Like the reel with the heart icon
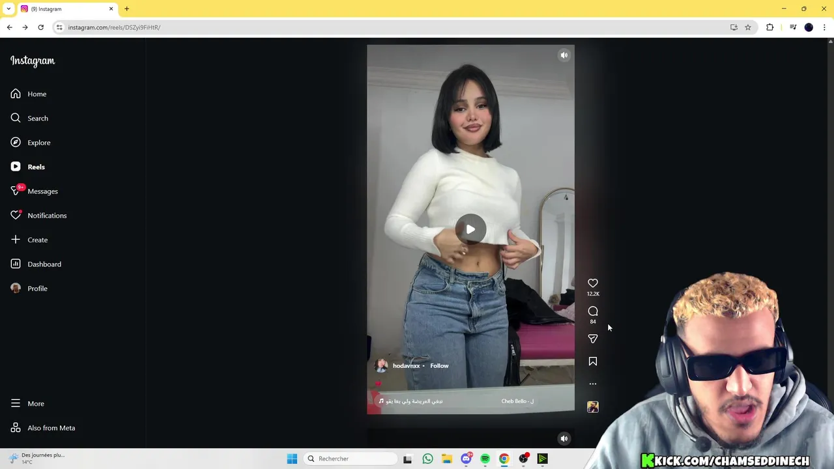Viewport: 834px width, 469px height. click(593, 283)
